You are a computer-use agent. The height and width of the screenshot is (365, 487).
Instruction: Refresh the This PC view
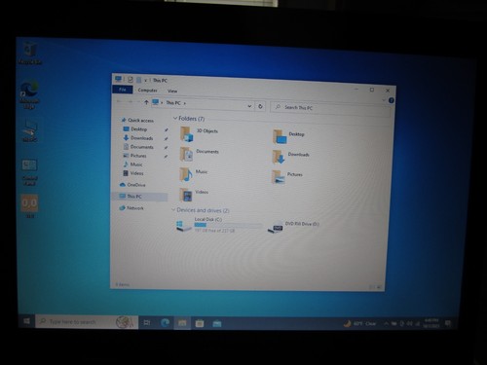pos(260,106)
